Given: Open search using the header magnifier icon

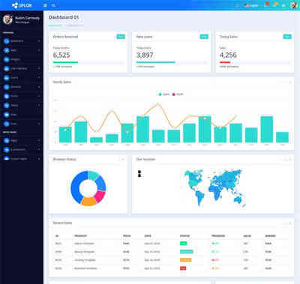Looking at the screenshot, I should (x=53, y=5).
